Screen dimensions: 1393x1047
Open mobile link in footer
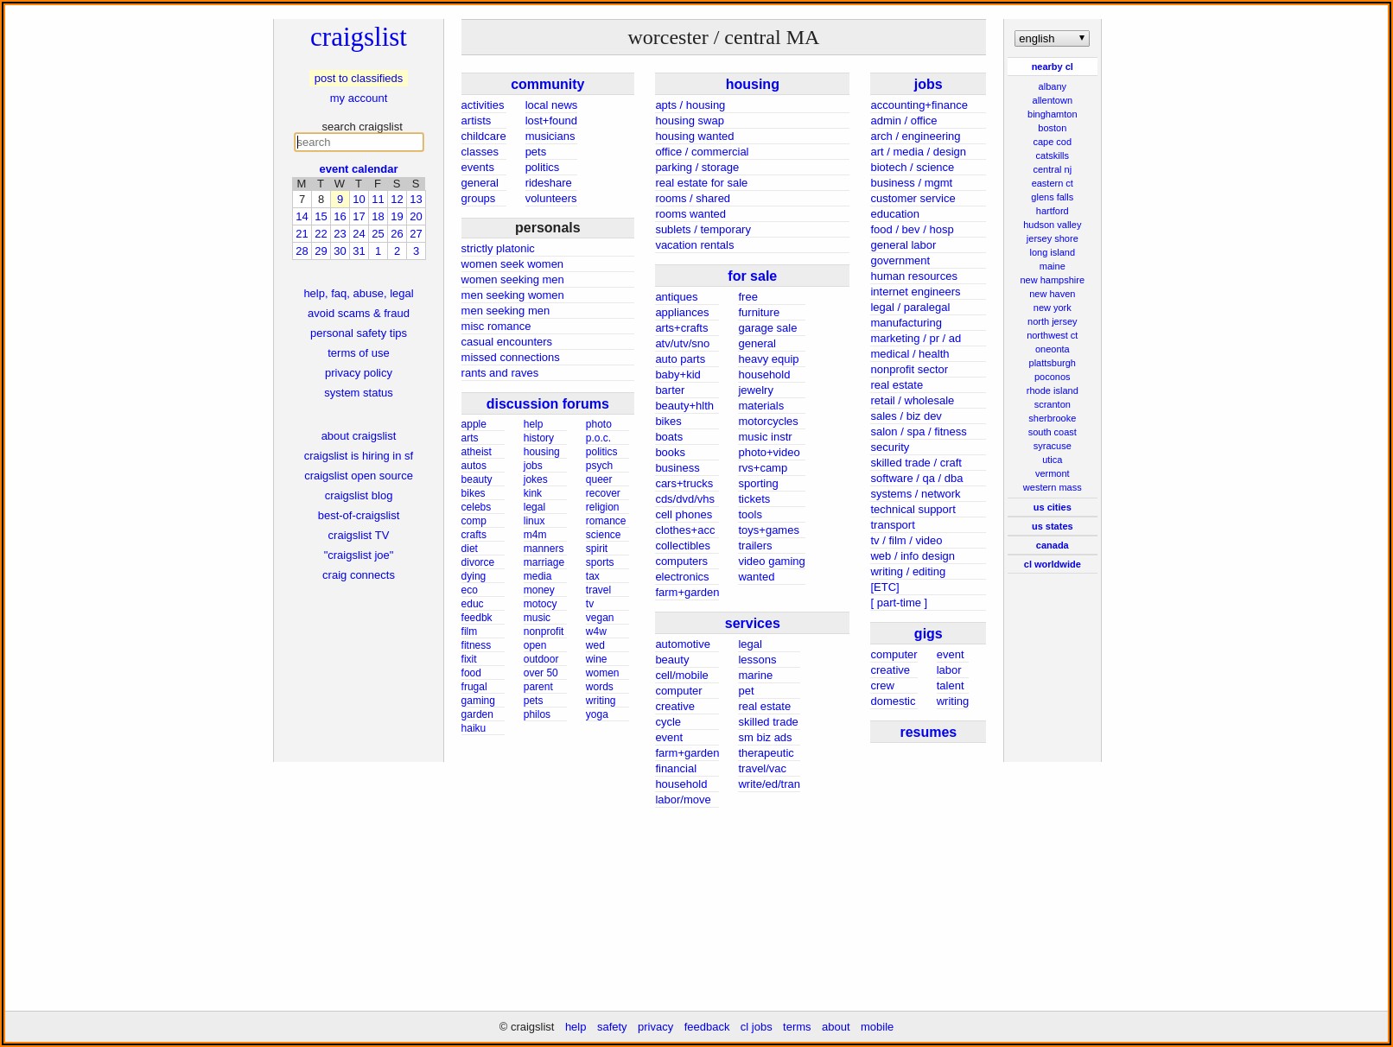pos(876,1026)
